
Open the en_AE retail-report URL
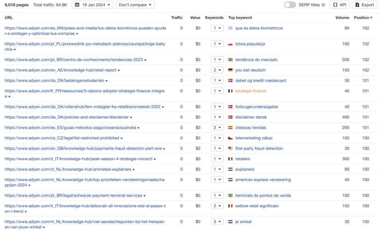tap(60, 70)
